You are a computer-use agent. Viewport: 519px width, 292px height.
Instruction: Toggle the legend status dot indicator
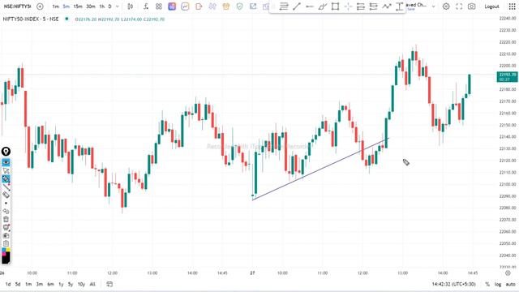point(66,19)
